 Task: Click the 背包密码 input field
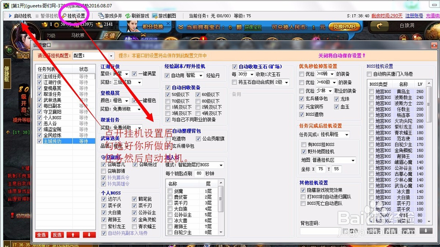320,231
